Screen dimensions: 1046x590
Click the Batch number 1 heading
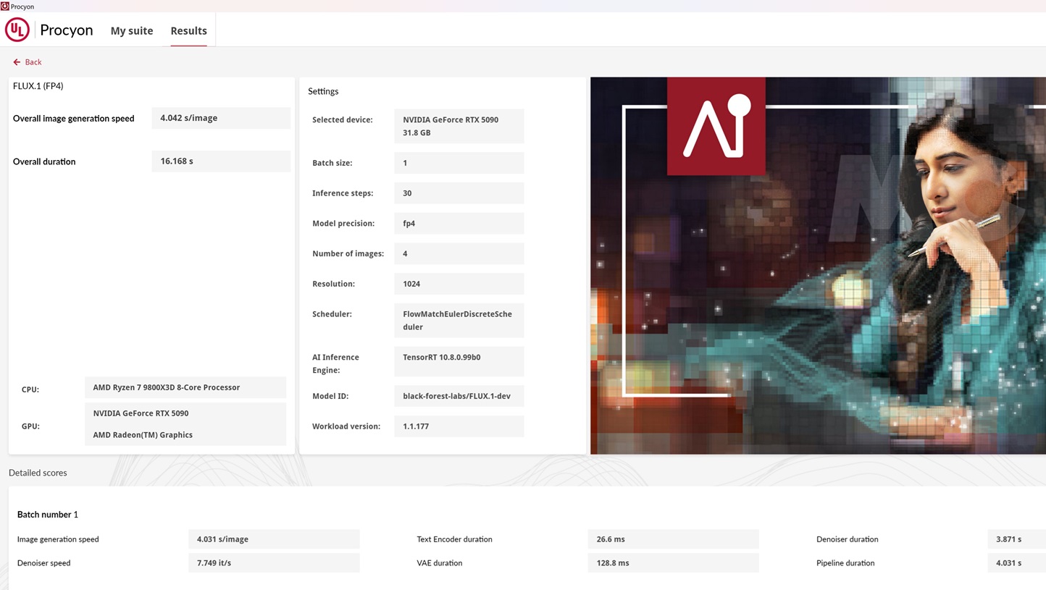48,515
